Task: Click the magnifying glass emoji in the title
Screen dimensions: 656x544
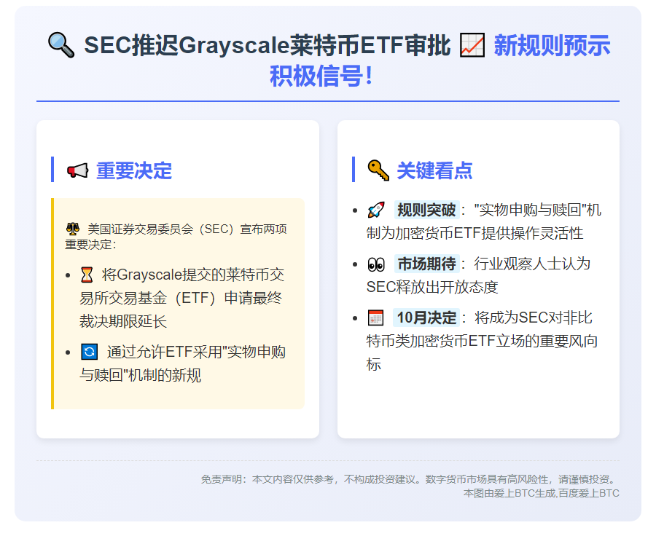Action: click(61, 45)
